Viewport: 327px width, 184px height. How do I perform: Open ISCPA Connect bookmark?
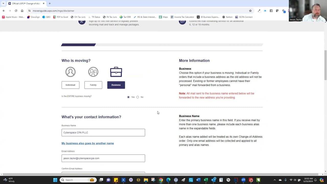[244, 17]
